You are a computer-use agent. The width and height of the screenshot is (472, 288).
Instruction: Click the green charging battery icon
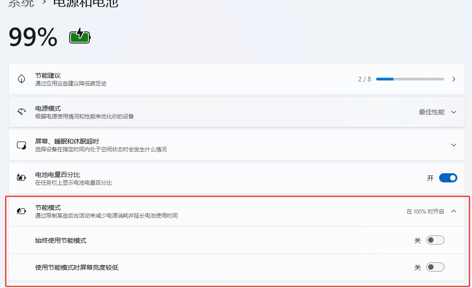[80, 36]
